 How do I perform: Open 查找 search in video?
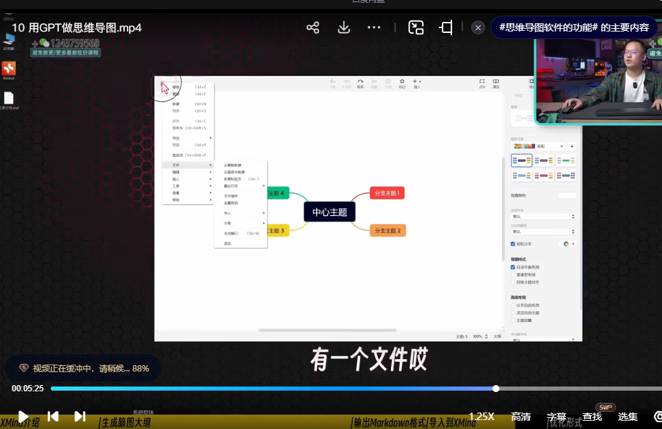click(592, 417)
